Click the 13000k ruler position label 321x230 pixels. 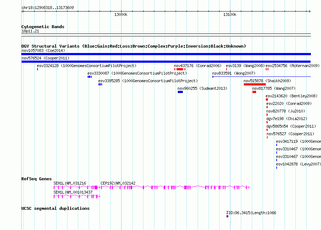121,14
